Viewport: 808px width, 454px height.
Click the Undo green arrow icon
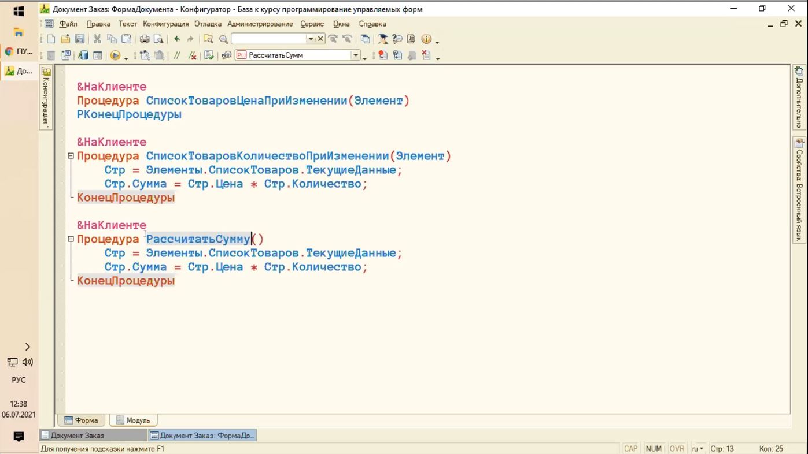[x=177, y=39]
